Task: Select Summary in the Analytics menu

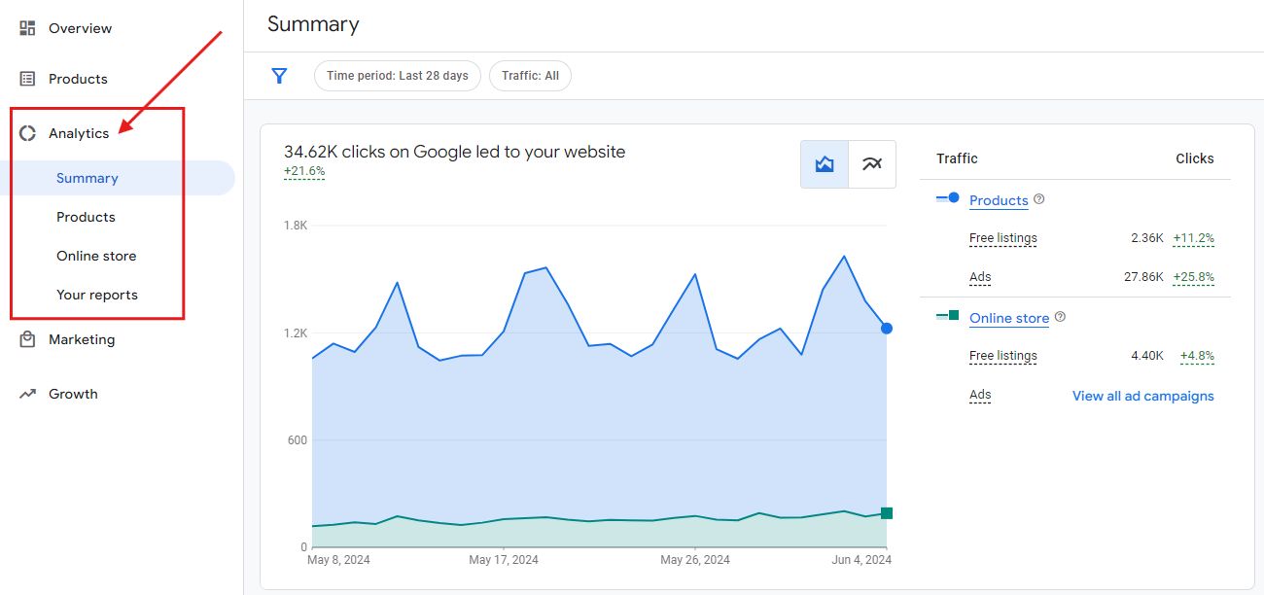Action: tap(87, 178)
